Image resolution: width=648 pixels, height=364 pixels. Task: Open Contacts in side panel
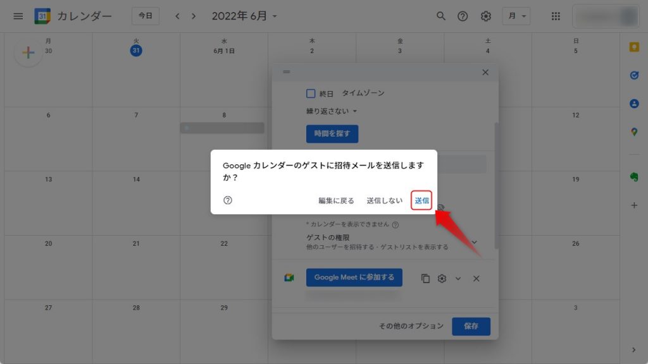(x=634, y=104)
